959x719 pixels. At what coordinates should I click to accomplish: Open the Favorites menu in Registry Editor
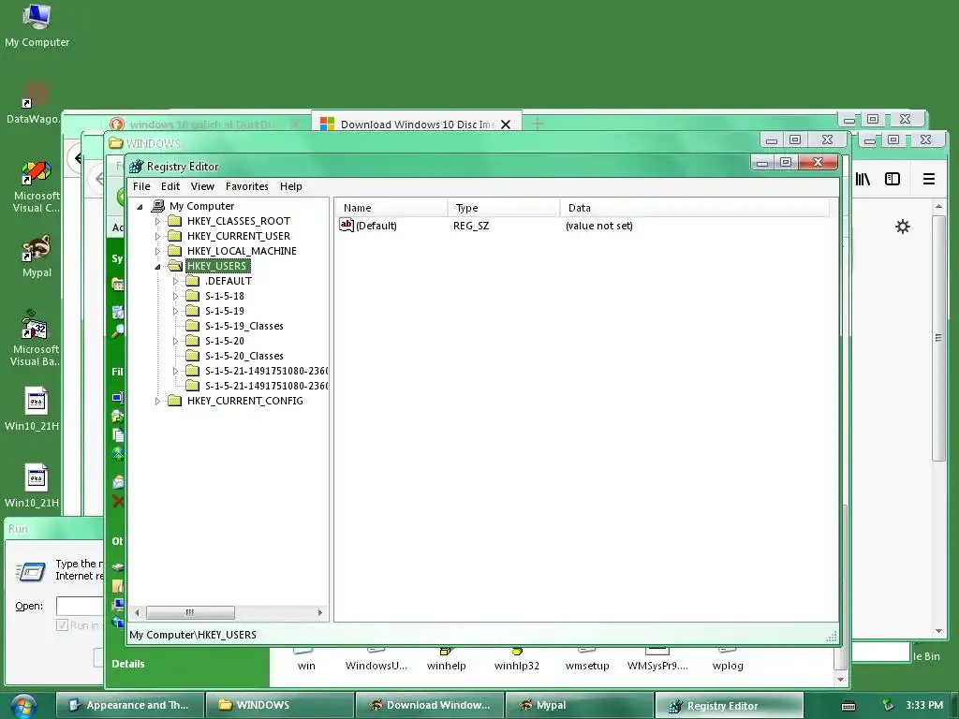247,186
